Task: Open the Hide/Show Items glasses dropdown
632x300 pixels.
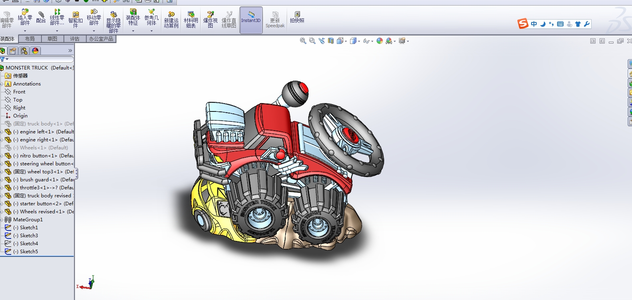Action: point(372,41)
